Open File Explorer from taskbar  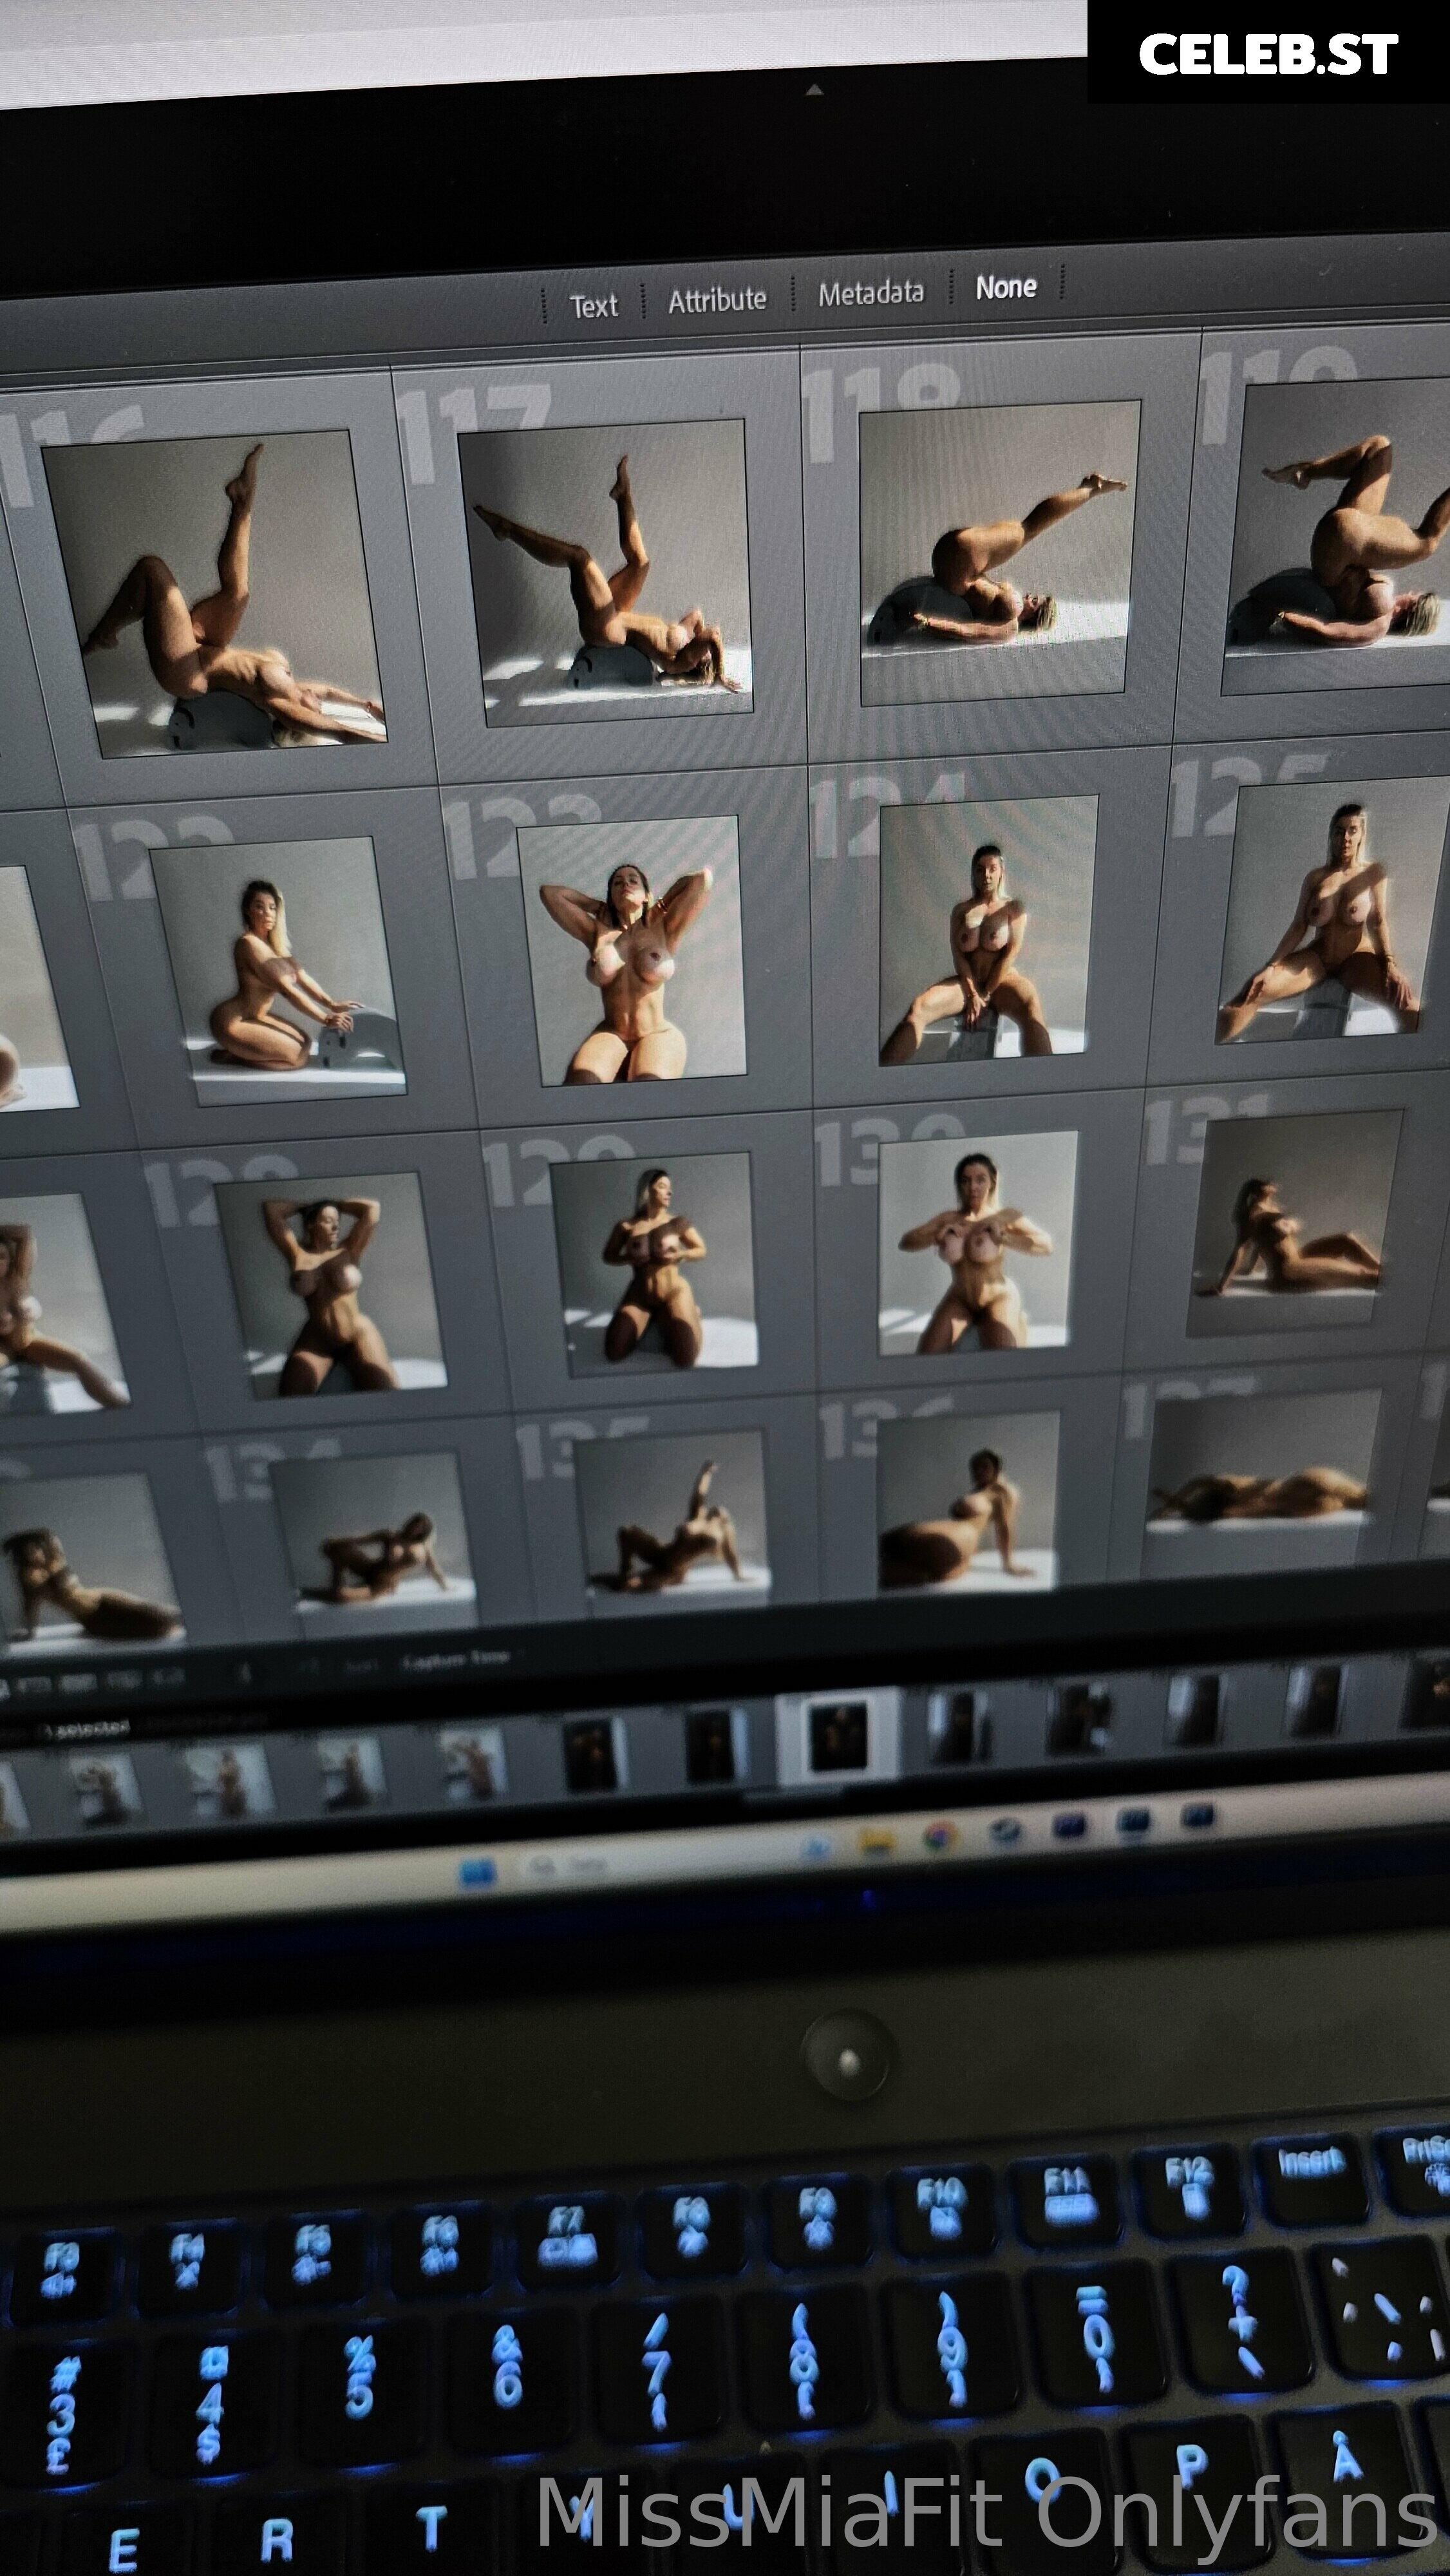pyautogui.click(x=877, y=1839)
